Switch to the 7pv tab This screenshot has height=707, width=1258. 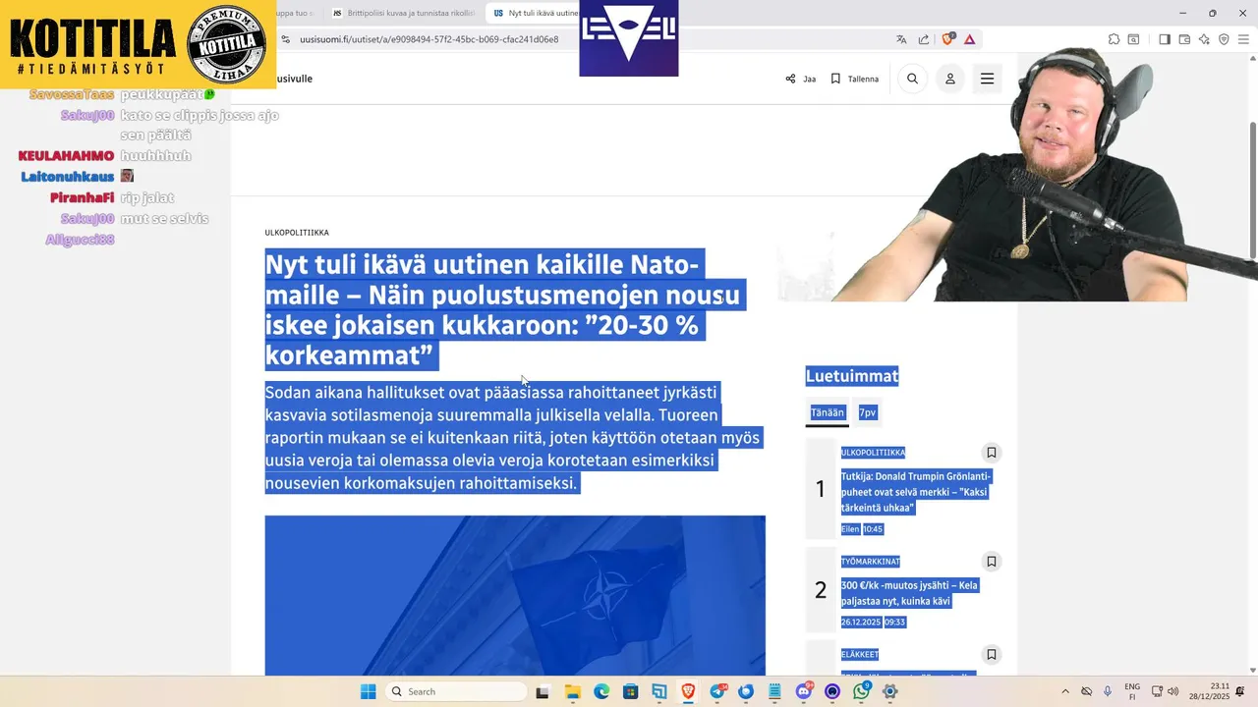[867, 413]
